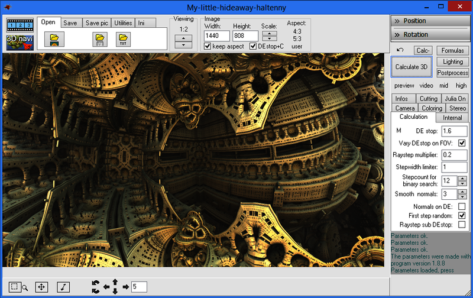Disable Vary DEstop on FOV
Screen dimensions: 473x298
pos(462,143)
